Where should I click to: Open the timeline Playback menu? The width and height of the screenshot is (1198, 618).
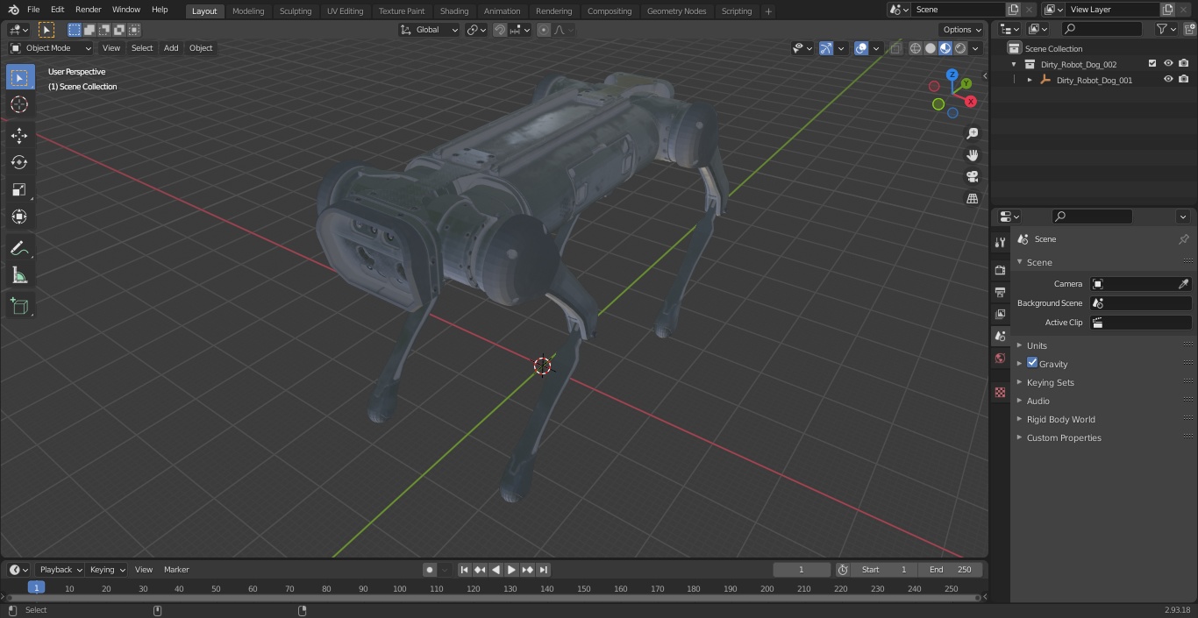[61, 570]
